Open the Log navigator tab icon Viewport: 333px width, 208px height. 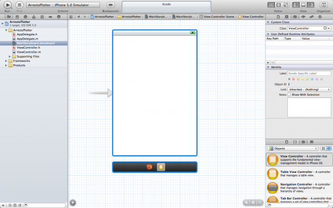pos(59,17)
